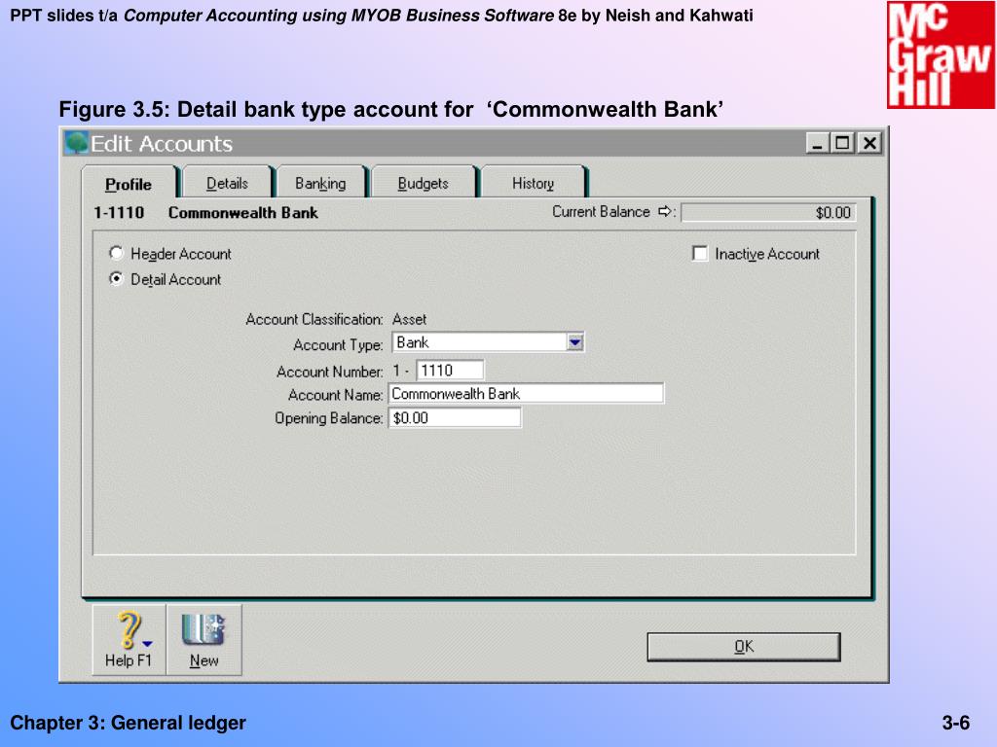Click the Account Type Bank combo box
The image size is (997, 747).
(488, 342)
